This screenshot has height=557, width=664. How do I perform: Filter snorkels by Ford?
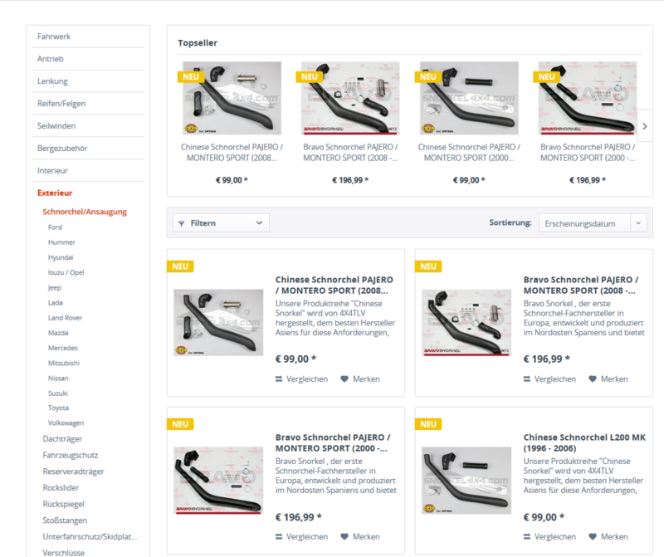tap(55, 227)
